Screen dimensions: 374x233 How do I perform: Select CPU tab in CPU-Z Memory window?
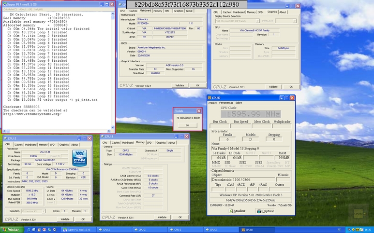[x=105, y=143]
